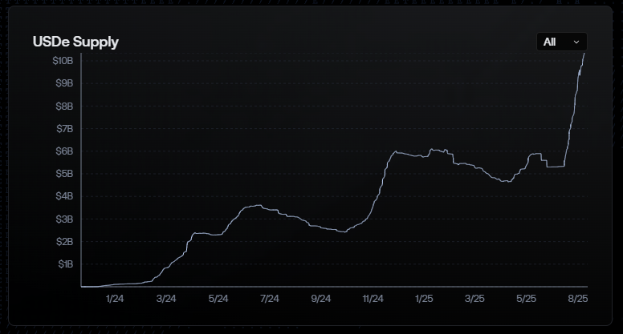This screenshot has width=623, height=334.
Task: Select the 3/24 date label
Action: pyautogui.click(x=166, y=299)
